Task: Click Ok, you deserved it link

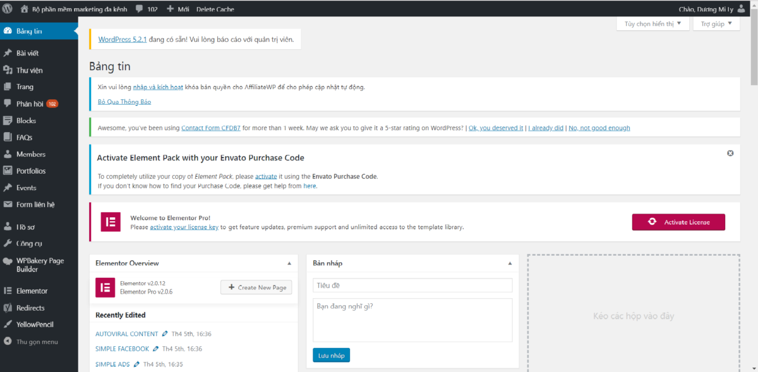Action: (496, 128)
